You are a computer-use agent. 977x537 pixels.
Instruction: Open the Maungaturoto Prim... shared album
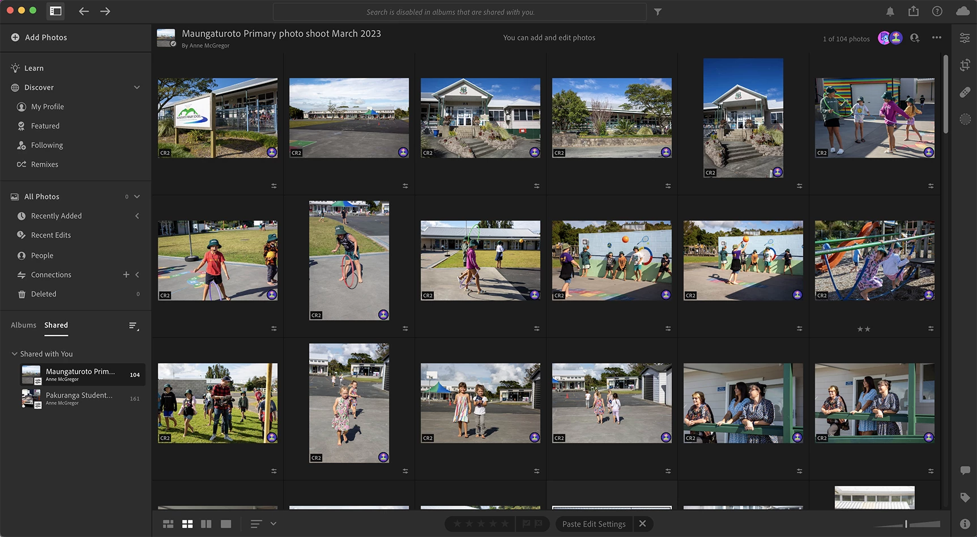point(82,375)
